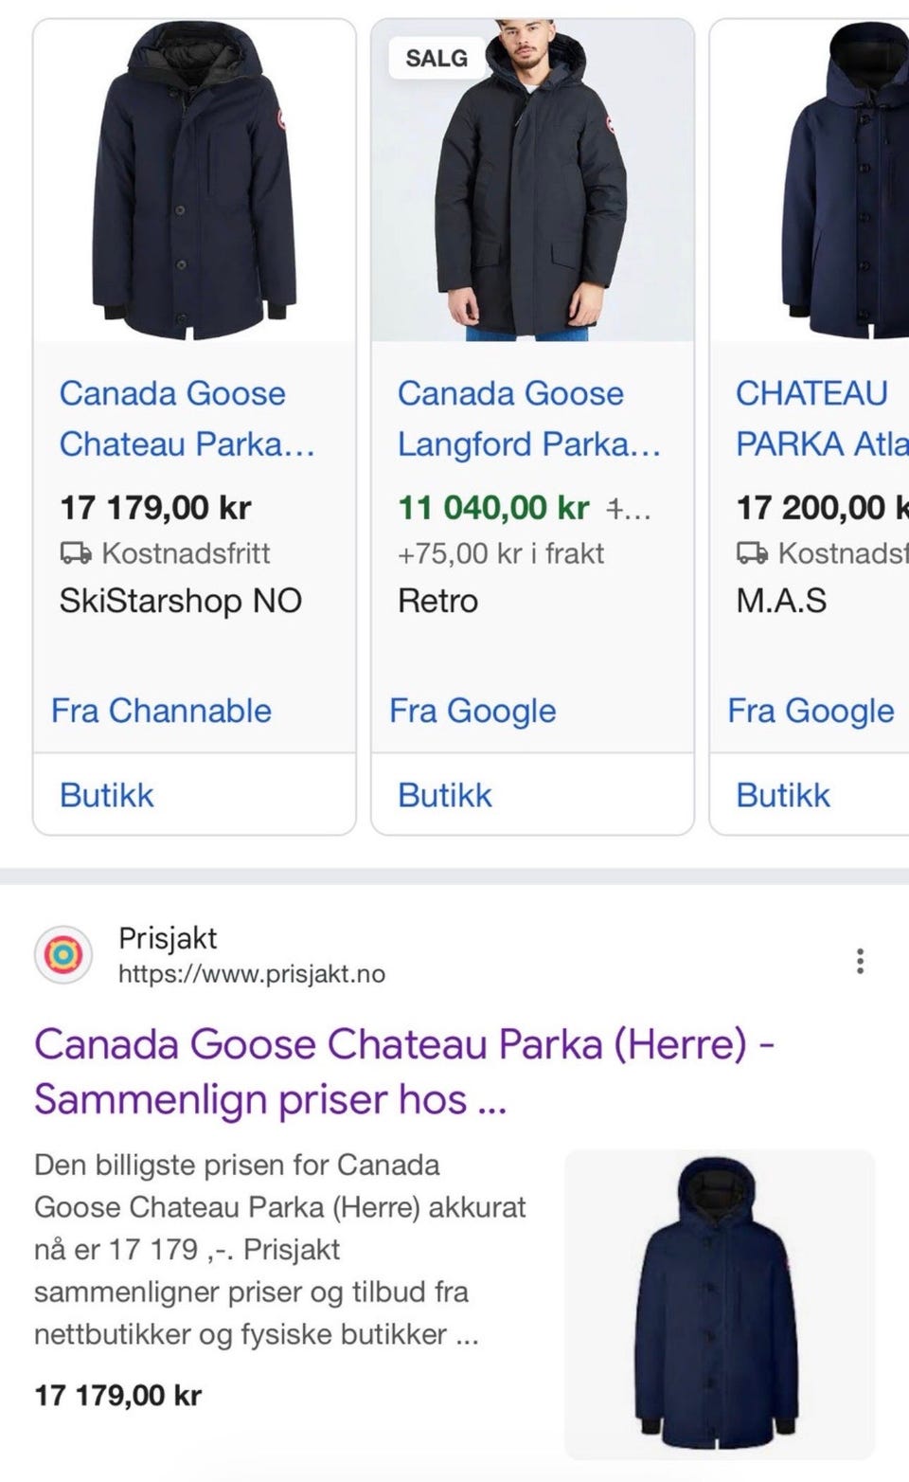Image resolution: width=909 pixels, height=1482 pixels.
Task: Click Fra Channable attribution link
Action: (161, 711)
